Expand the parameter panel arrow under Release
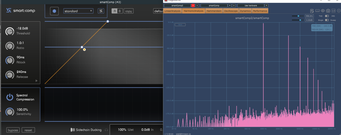The height and width of the screenshot is (135, 341). point(37,81)
